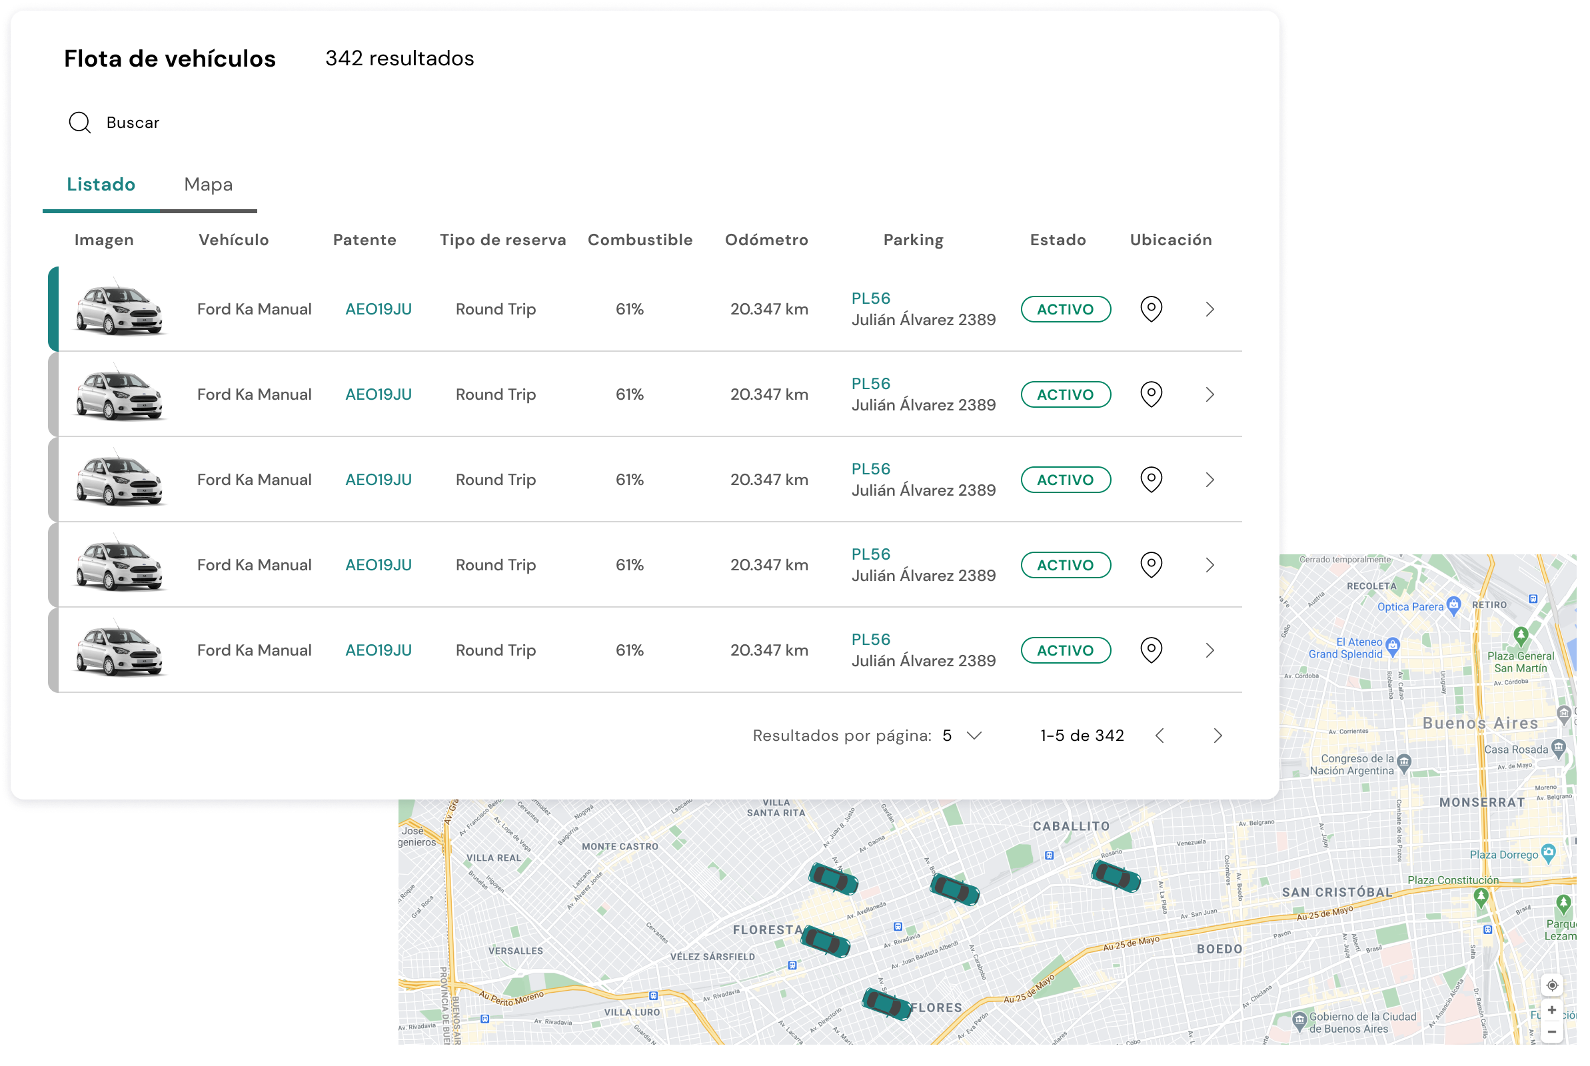
Task: Click the search magnifier icon
Action: click(x=80, y=121)
